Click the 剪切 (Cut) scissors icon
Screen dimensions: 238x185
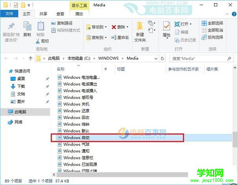(38, 41)
